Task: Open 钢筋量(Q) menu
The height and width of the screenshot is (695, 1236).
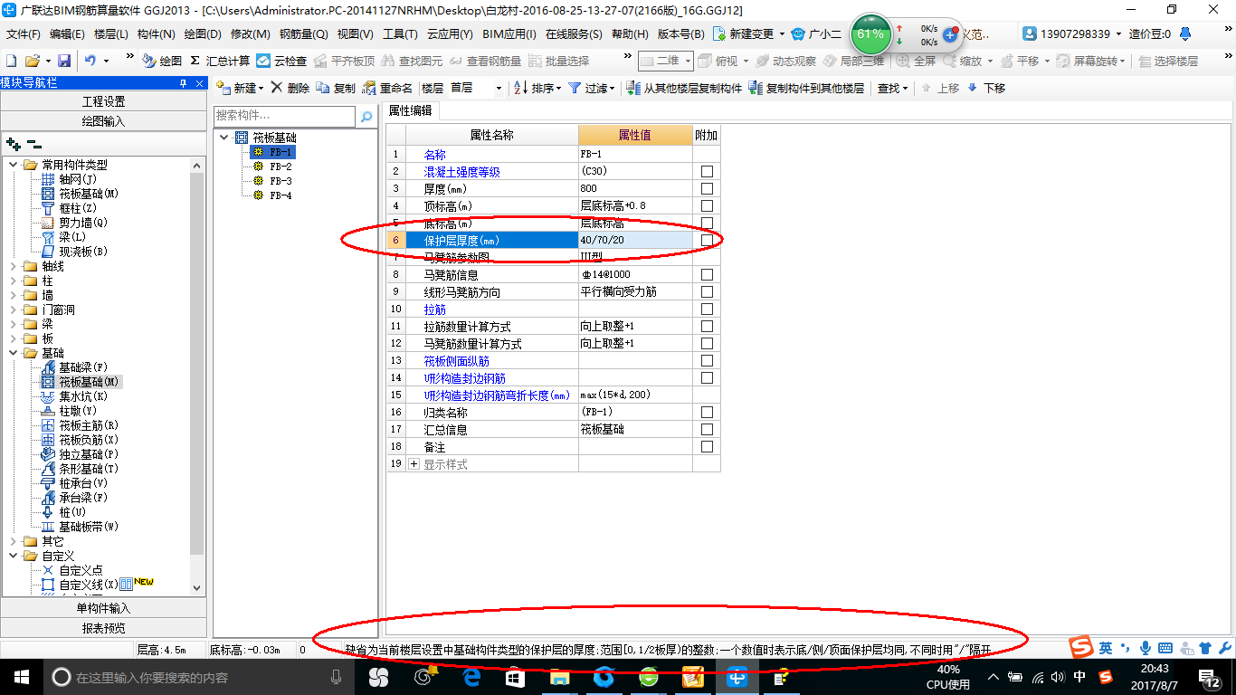Action: (303, 33)
